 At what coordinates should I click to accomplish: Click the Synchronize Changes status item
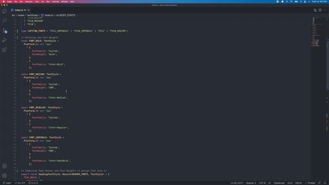[20, 183]
